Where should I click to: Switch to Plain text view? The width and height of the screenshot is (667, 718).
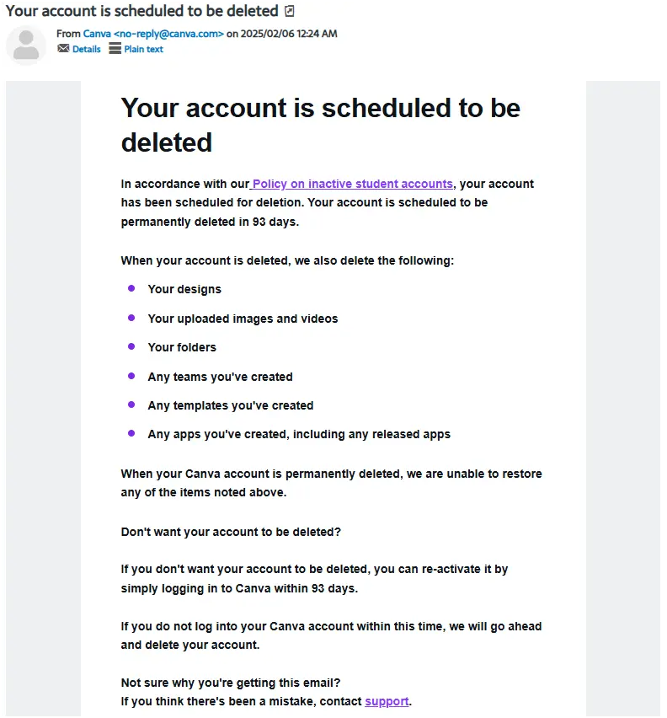point(143,49)
